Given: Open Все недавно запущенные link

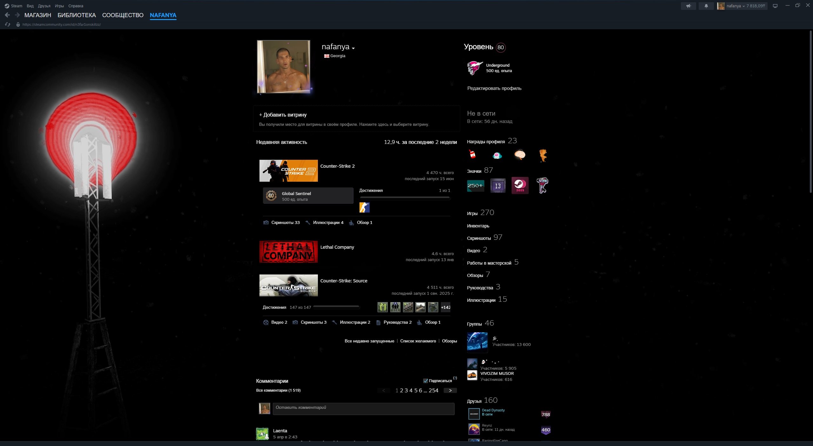Looking at the screenshot, I should pyautogui.click(x=369, y=341).
